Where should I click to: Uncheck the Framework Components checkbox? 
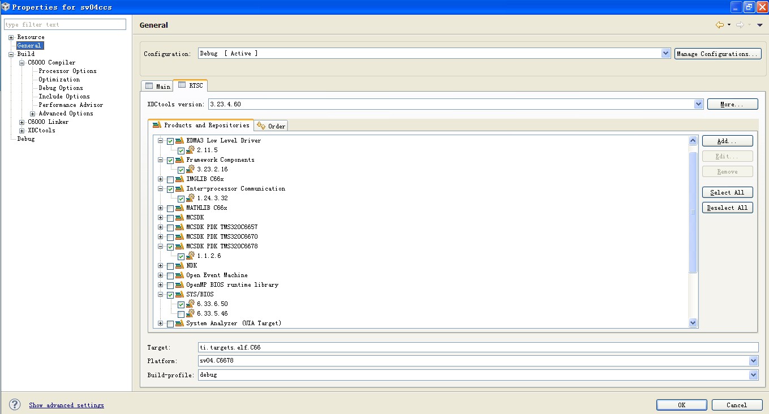170,161
